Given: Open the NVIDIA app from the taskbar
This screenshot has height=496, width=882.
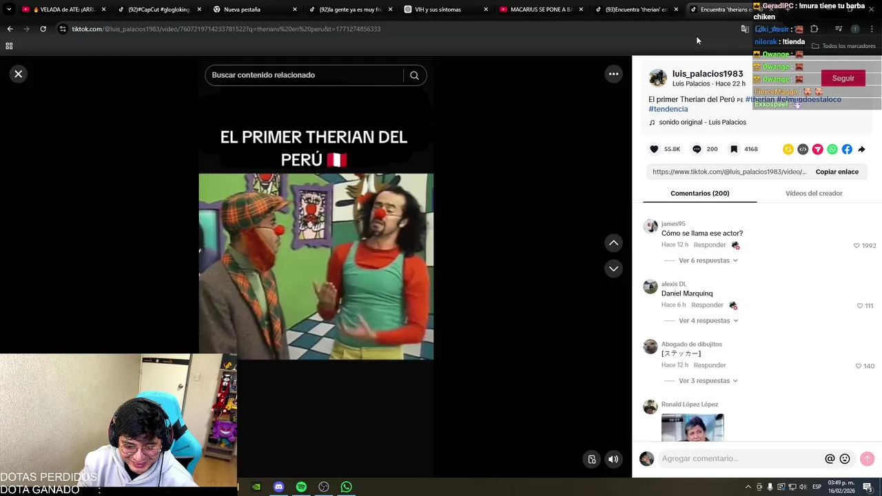Looking at the screenshot, I should [x=256, y=487].
